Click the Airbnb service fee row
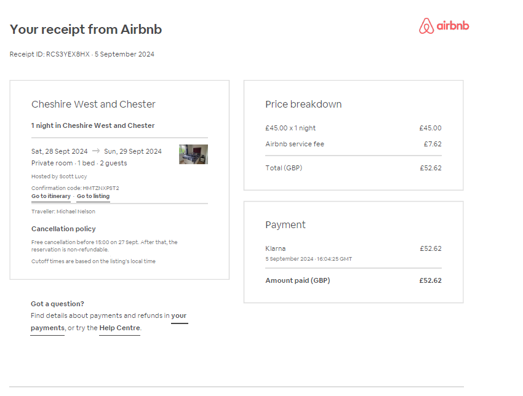523x396 pixels. tap(353, 144)
